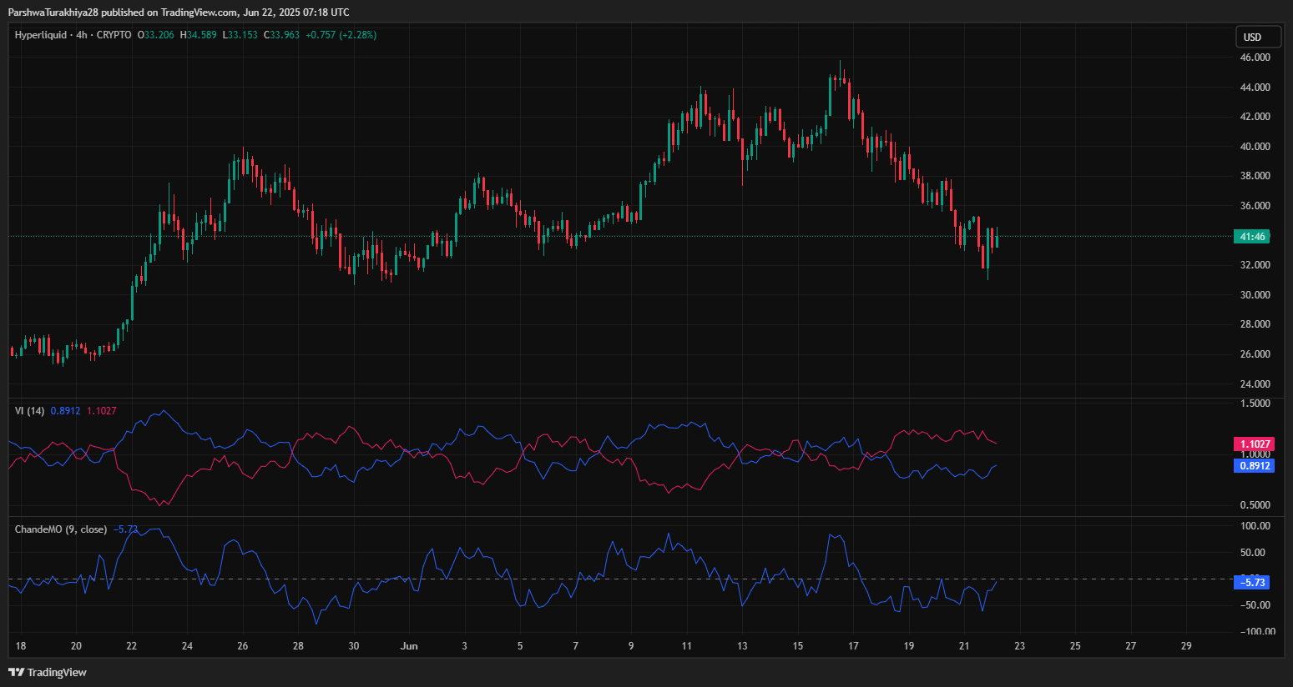Viewport: 1293px width, 687px height.
Task: Click the 46.000 price axis label
Action: 1255,58
